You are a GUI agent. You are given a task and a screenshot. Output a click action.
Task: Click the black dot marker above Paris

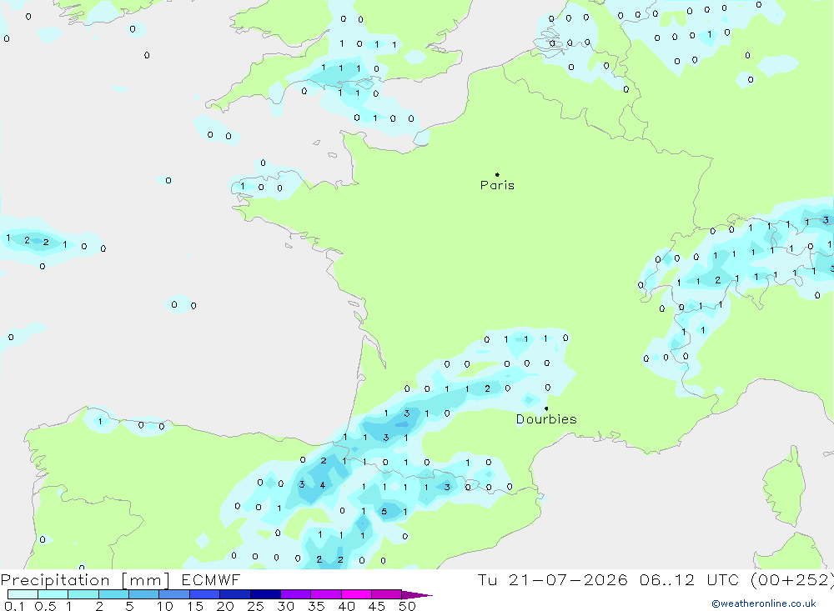(x=497, y=174)
